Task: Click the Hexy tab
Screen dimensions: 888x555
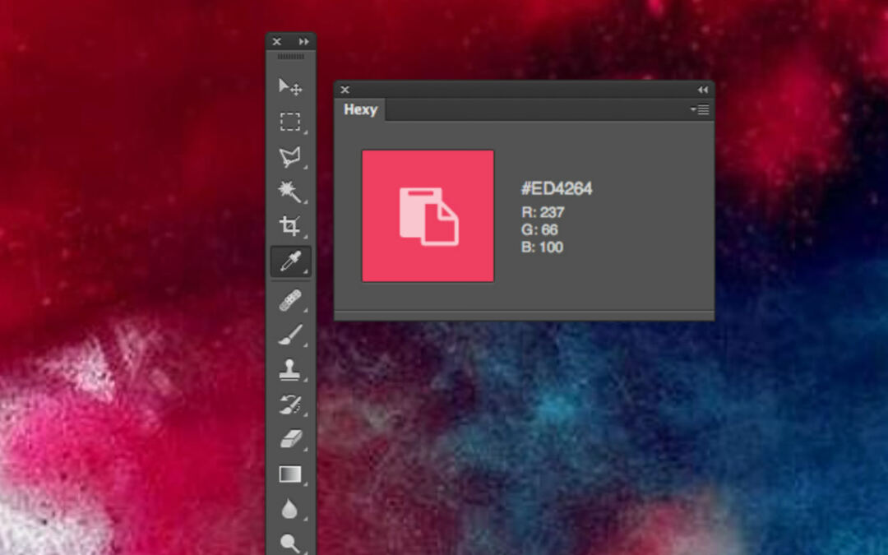Action: (360, 109)
